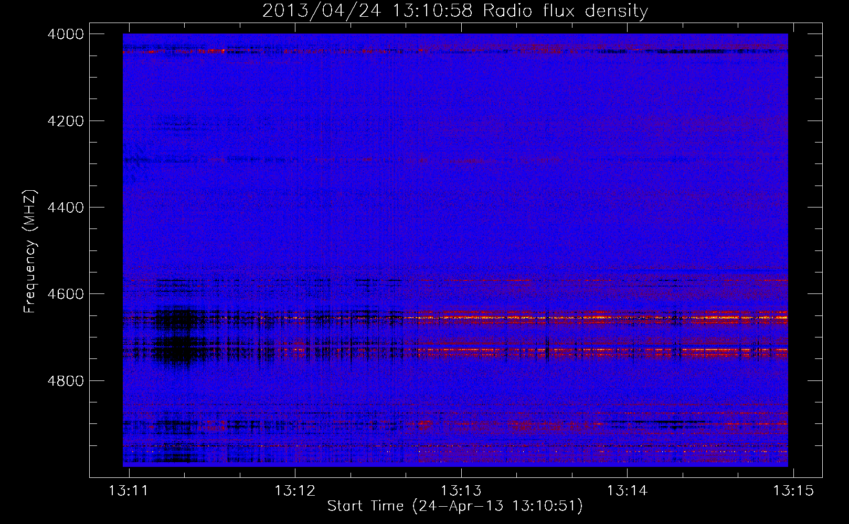
Task: Click the plot title '2013/04/24 13:10:58 Radio flux density'
Action: [x=455, y=11]
